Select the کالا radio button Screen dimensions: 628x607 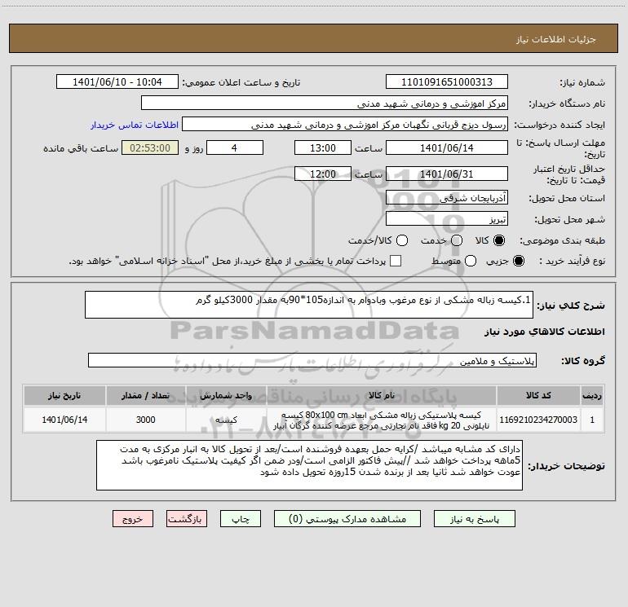(499, 240)
